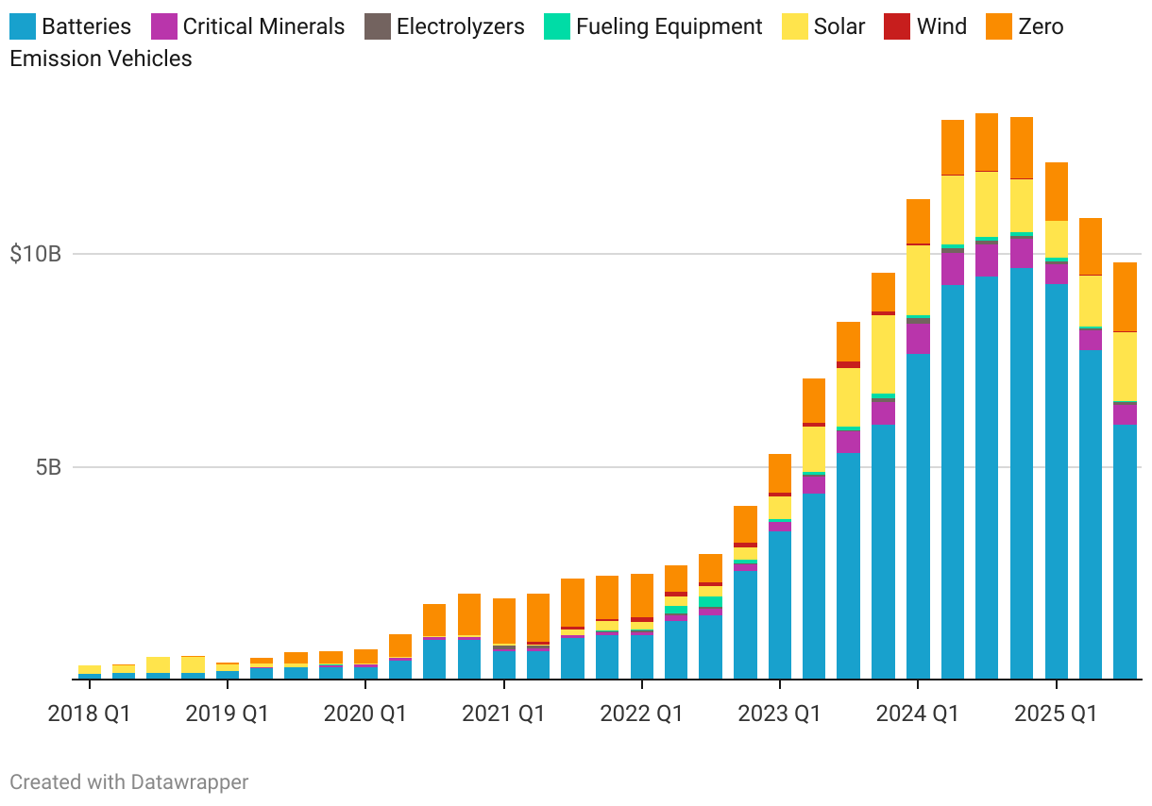The image size is (1152, 806).
Task: Click the blue Batteries segment of 2023 Q1 bar
Action: tap(780, 604)
